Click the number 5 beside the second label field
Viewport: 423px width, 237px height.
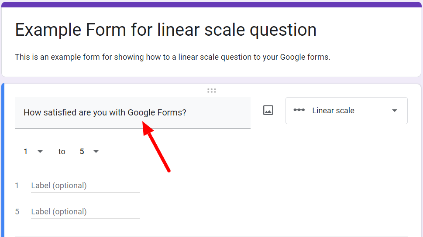pyautogui.click(x=17, y=212)
